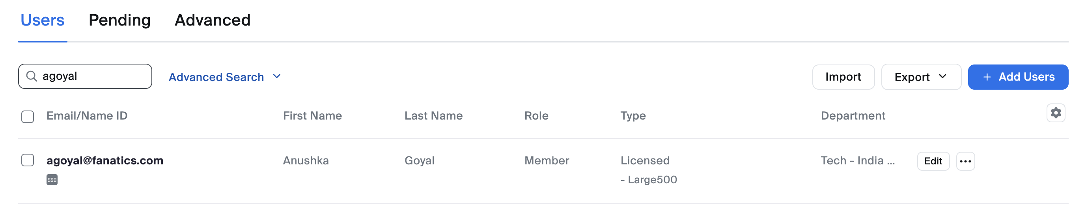Expand the Advanced Search options
Image resolution: width=1086 pixels, height=210 pixels.
coord(216,77)
